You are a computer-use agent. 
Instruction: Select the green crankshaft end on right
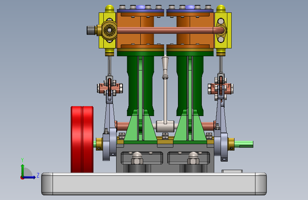[x=244, y=144]
